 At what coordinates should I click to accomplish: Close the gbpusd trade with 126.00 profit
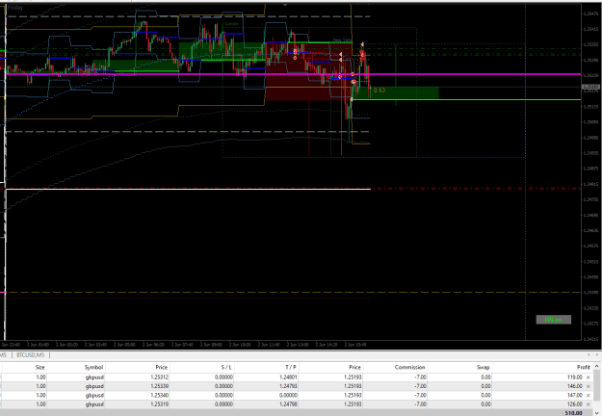[588, 404]
